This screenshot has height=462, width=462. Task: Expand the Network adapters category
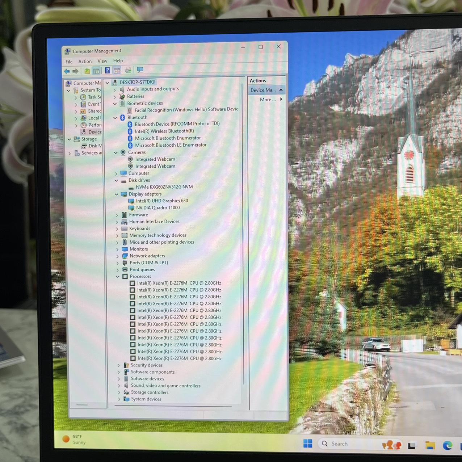117,256
